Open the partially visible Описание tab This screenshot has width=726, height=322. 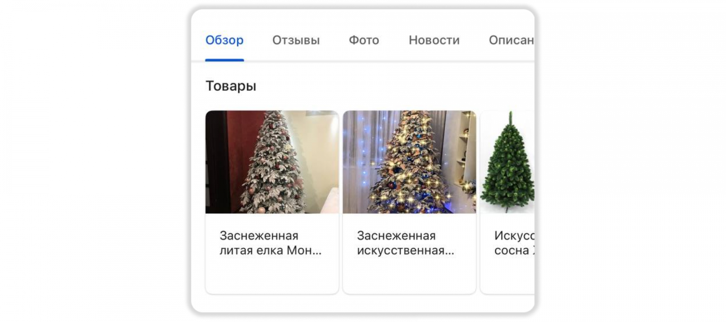click(511, 40)
